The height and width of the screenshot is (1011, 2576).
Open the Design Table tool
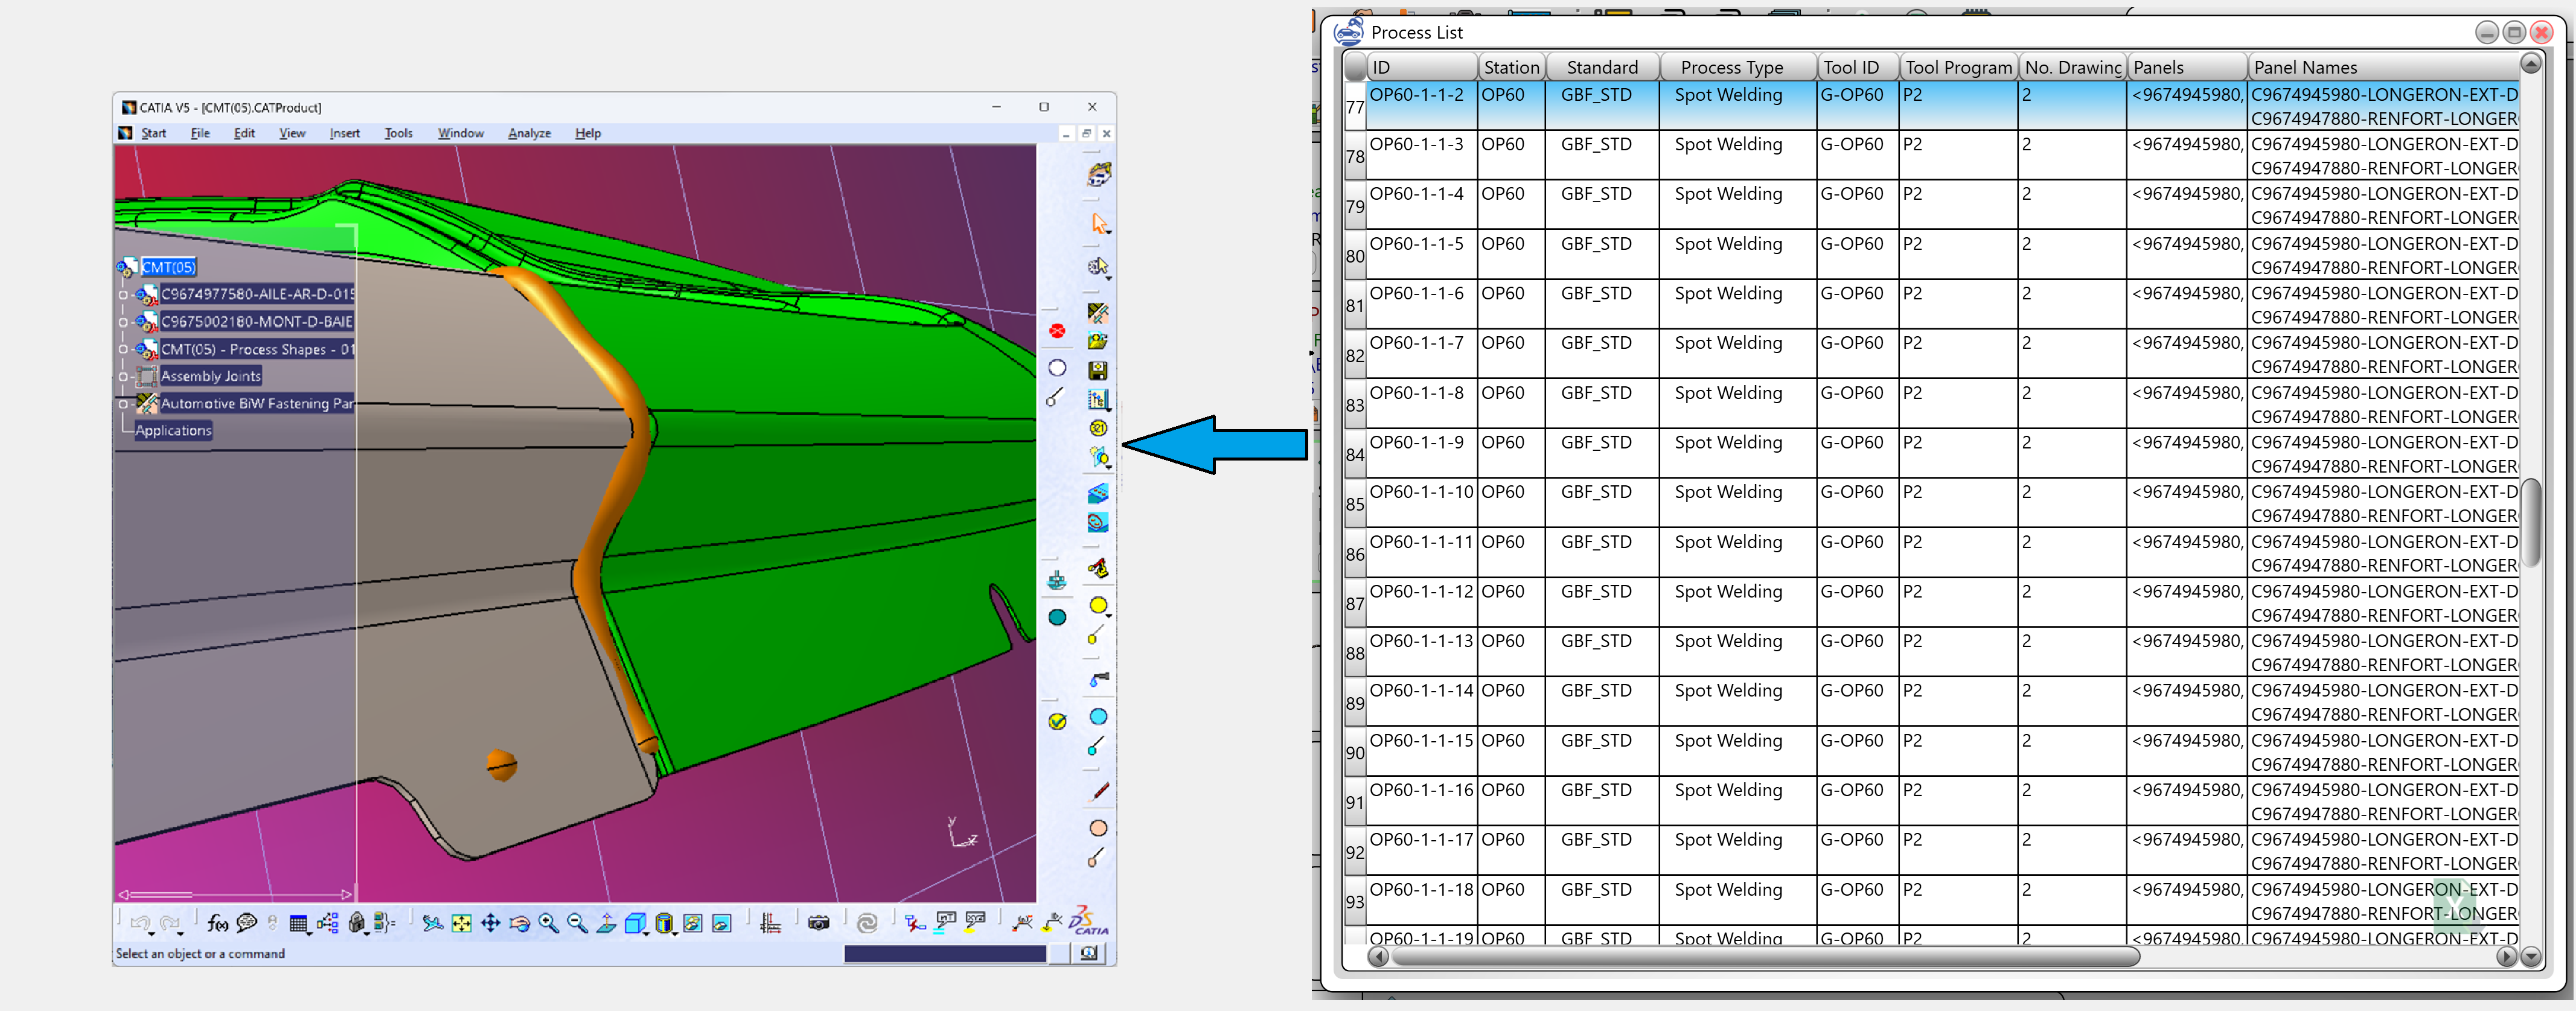(x=298, y=923)
